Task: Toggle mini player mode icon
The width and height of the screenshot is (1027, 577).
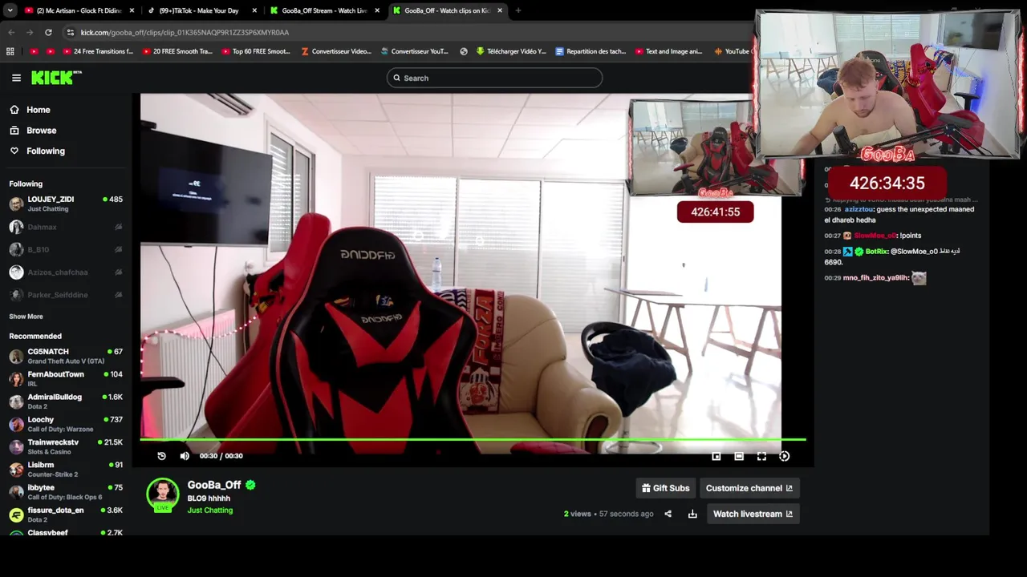Action: click(x=716, y=456)
